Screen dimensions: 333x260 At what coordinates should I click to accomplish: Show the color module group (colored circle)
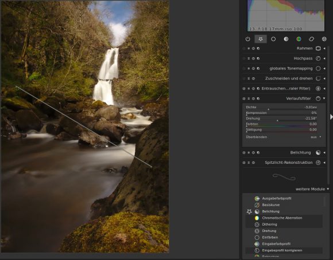[x=299, y=39]
